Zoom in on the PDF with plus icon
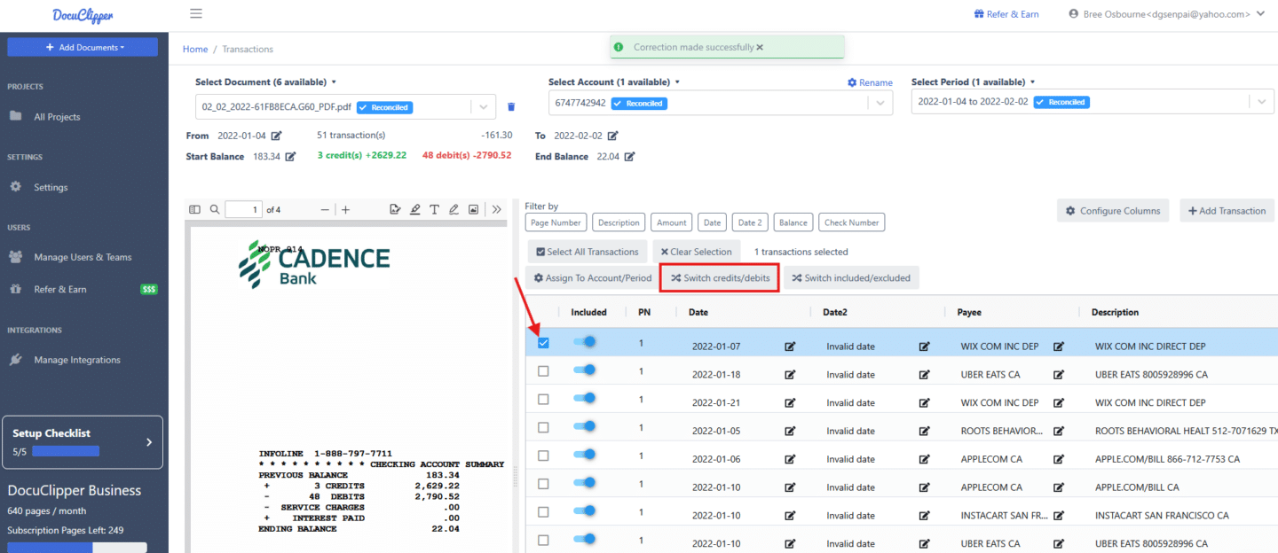 tap(346, 210)
